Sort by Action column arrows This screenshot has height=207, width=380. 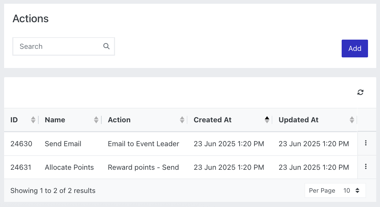(x=182, y=120)
